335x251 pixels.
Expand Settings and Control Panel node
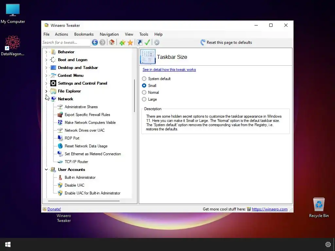click(x=46, y=83)
